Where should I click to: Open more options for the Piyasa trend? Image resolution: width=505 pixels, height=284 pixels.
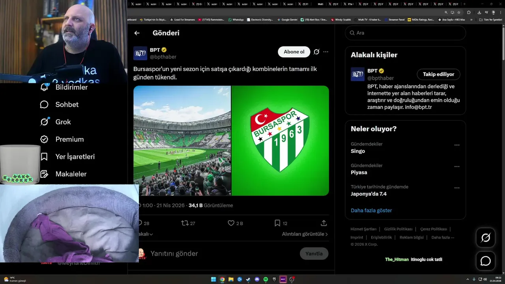(457, 166)
